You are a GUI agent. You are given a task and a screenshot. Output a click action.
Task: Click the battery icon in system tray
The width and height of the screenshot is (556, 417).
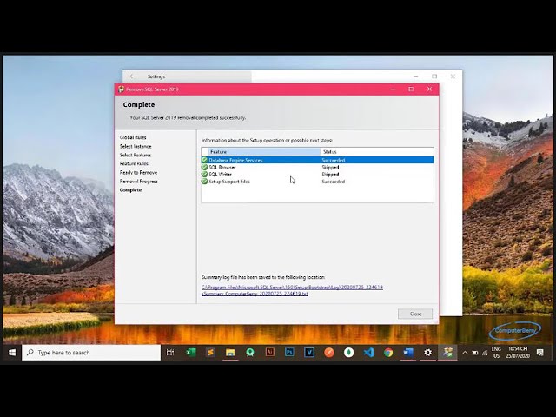475,353
